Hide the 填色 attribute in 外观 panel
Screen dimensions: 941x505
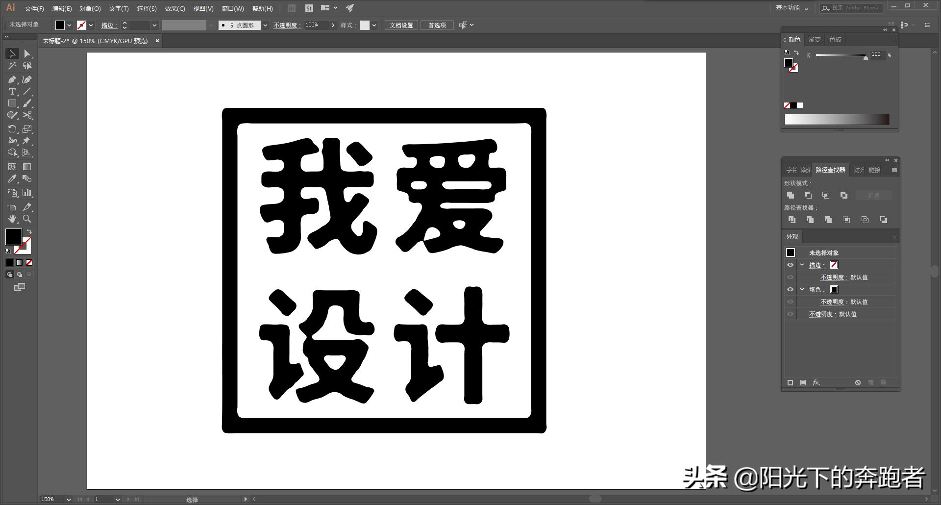[x=791, y=289]
